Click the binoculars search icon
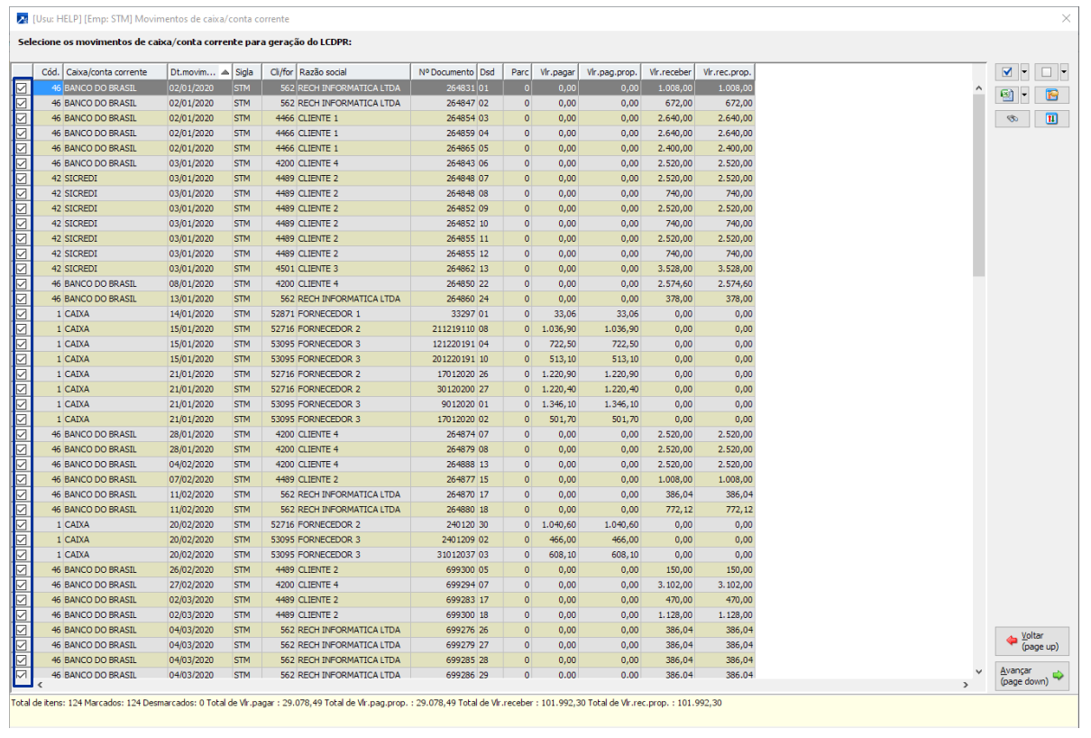The image size is (1091, 738). [1012, 119]
